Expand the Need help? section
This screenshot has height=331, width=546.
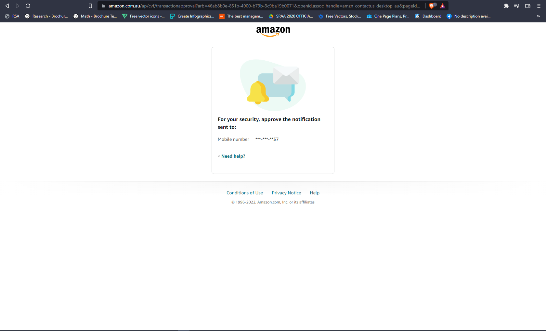(233, 156)
